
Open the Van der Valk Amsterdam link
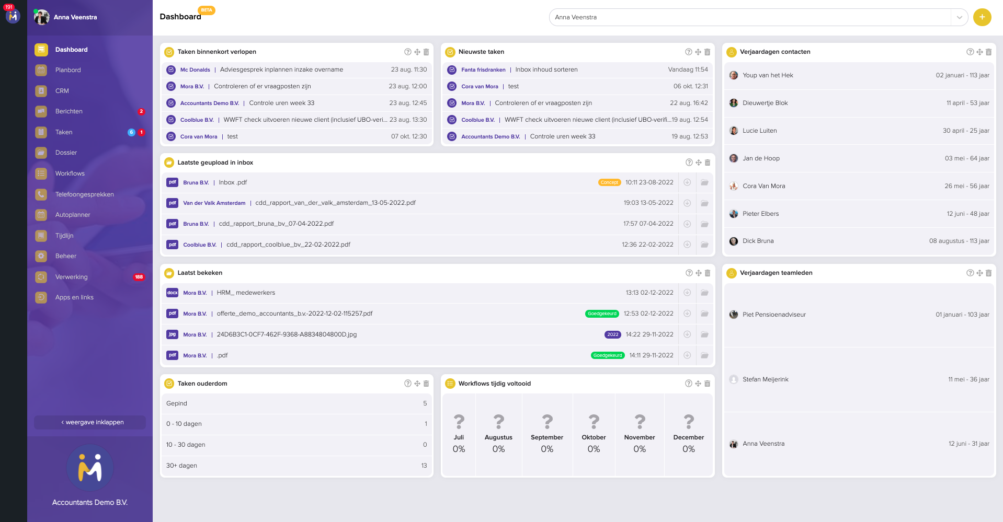(x=214, y=203)
